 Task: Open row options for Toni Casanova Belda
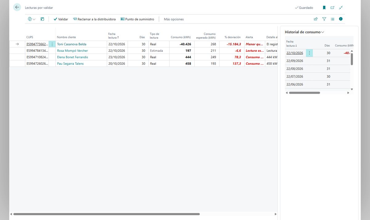(52, 44)
